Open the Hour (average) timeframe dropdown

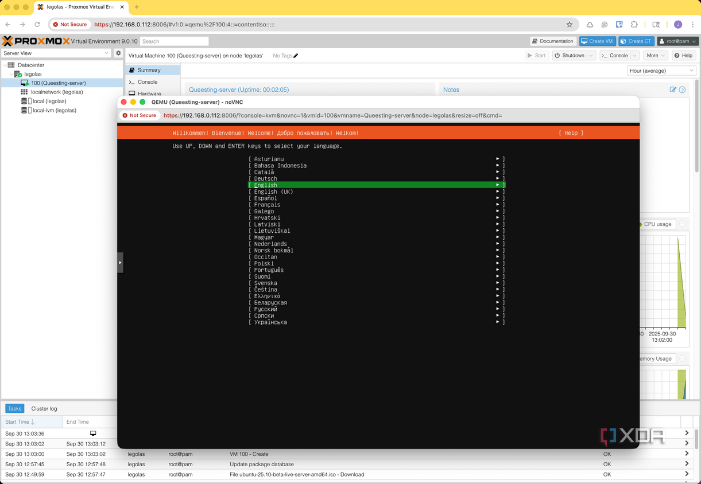(x=661, y=71)
